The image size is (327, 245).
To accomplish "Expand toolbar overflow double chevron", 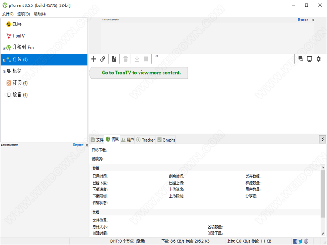I will (157, 56).
